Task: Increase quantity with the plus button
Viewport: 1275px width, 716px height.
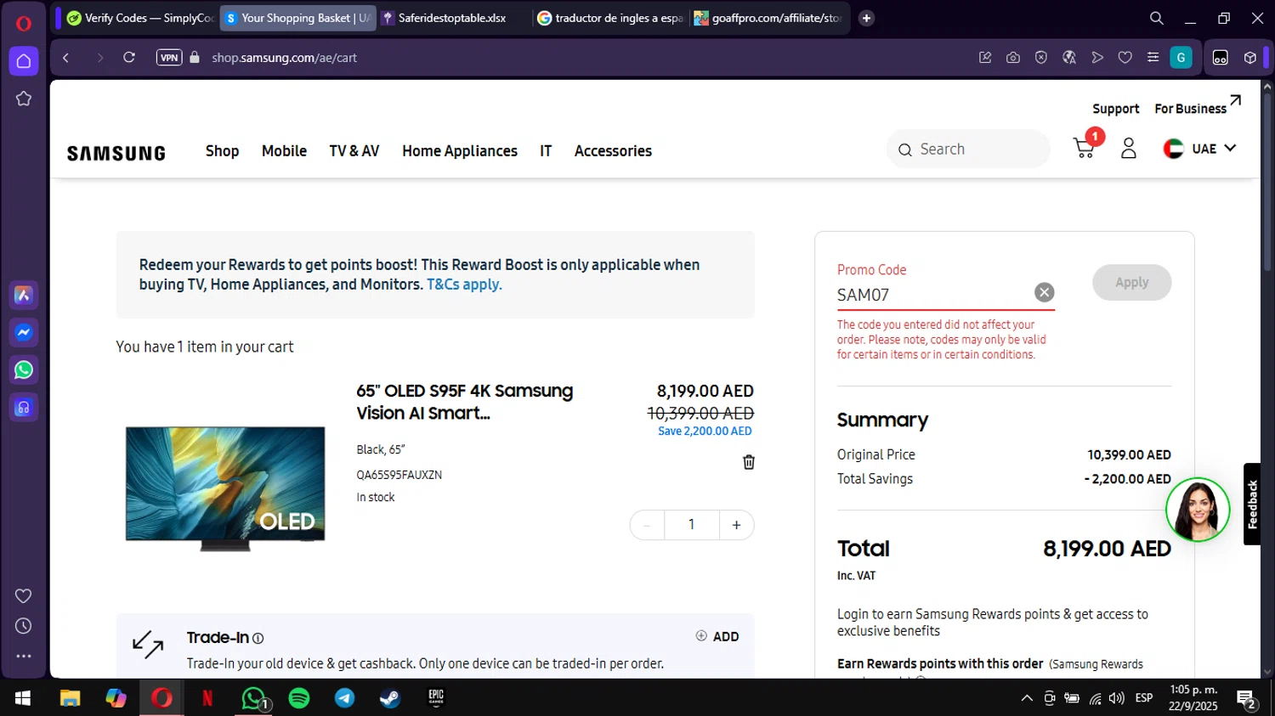Action: click(x=736, y=525)
